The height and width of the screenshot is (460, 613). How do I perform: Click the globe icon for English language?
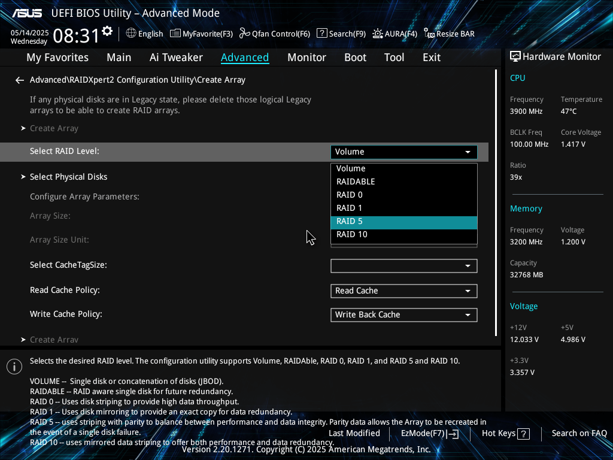point(131,34)
